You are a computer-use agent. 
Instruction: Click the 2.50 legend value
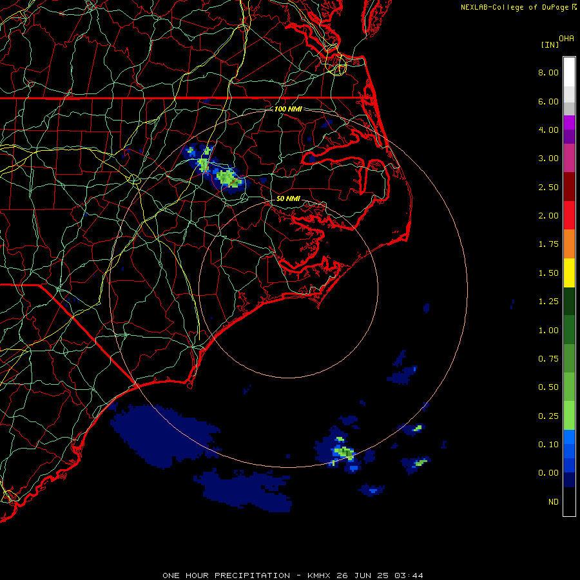[548, 187]
